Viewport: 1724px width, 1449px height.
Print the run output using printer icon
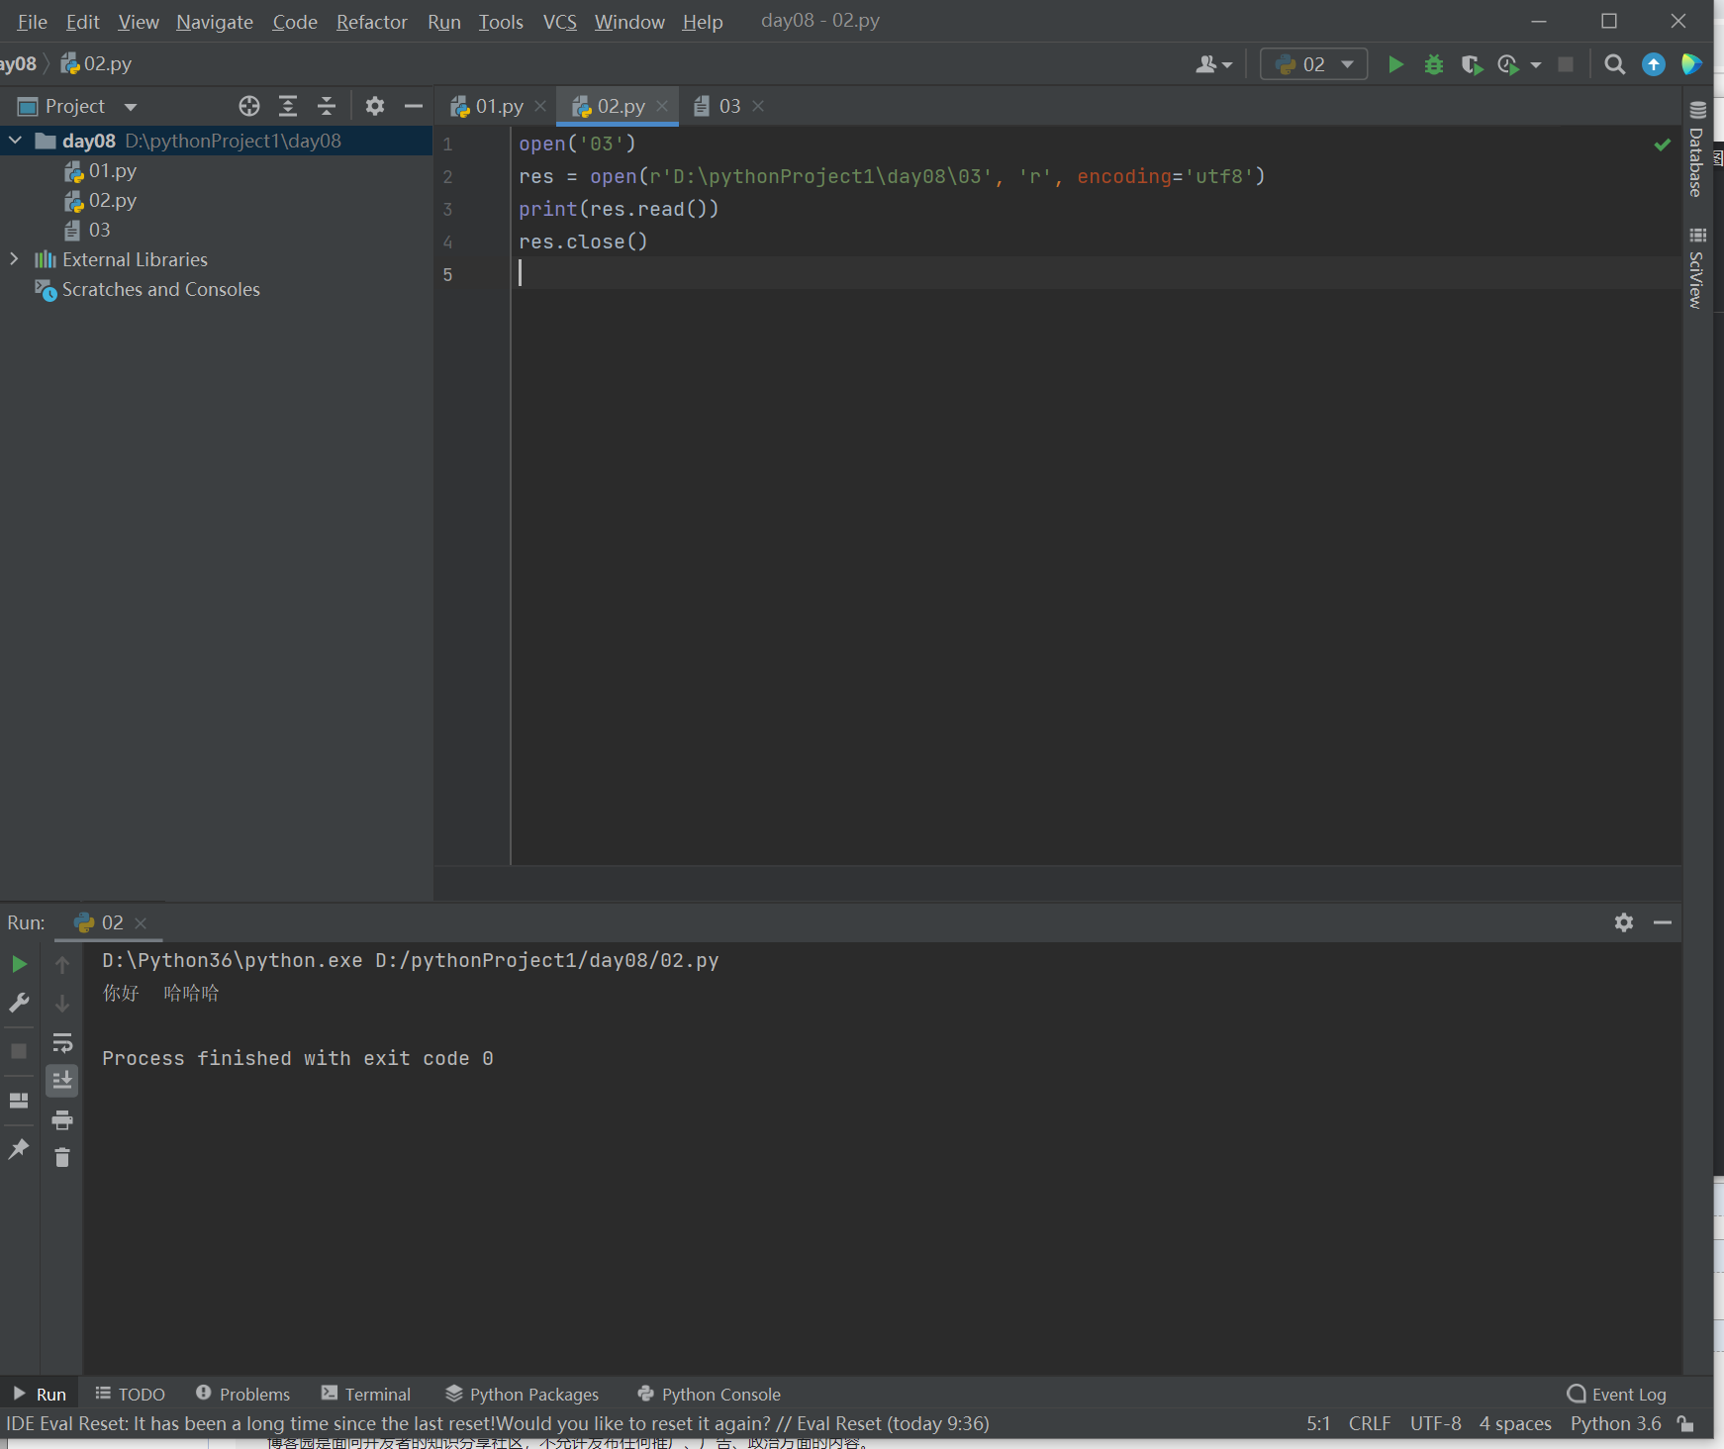tap(62, 1119)
